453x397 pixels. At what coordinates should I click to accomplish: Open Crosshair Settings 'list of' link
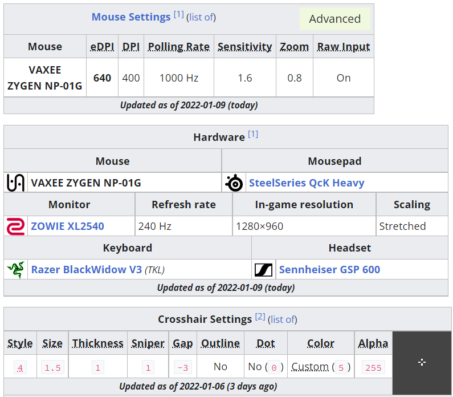click(x=282, y=319)
